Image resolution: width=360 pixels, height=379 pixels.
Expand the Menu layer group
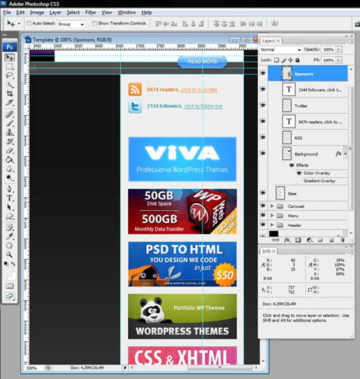272,215
